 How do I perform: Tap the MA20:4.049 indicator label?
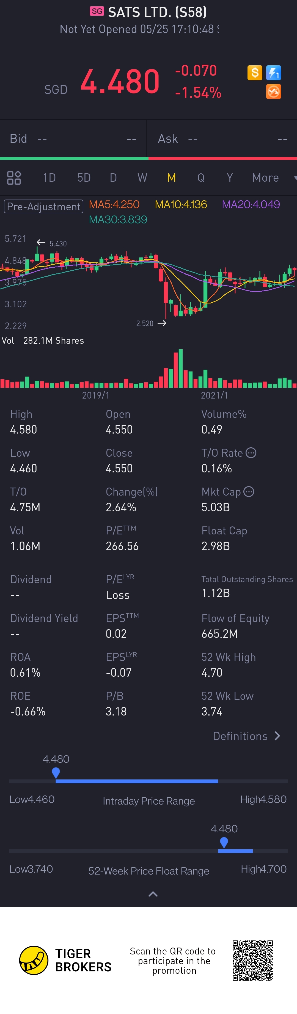pos(251,205)
